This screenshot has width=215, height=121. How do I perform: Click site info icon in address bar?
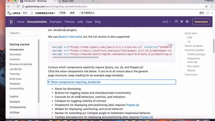[x=23, y=6]
